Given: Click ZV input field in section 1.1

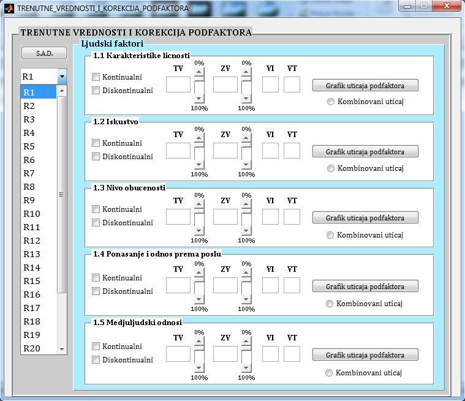Looking at the screenshot, I should coord(225,84).
